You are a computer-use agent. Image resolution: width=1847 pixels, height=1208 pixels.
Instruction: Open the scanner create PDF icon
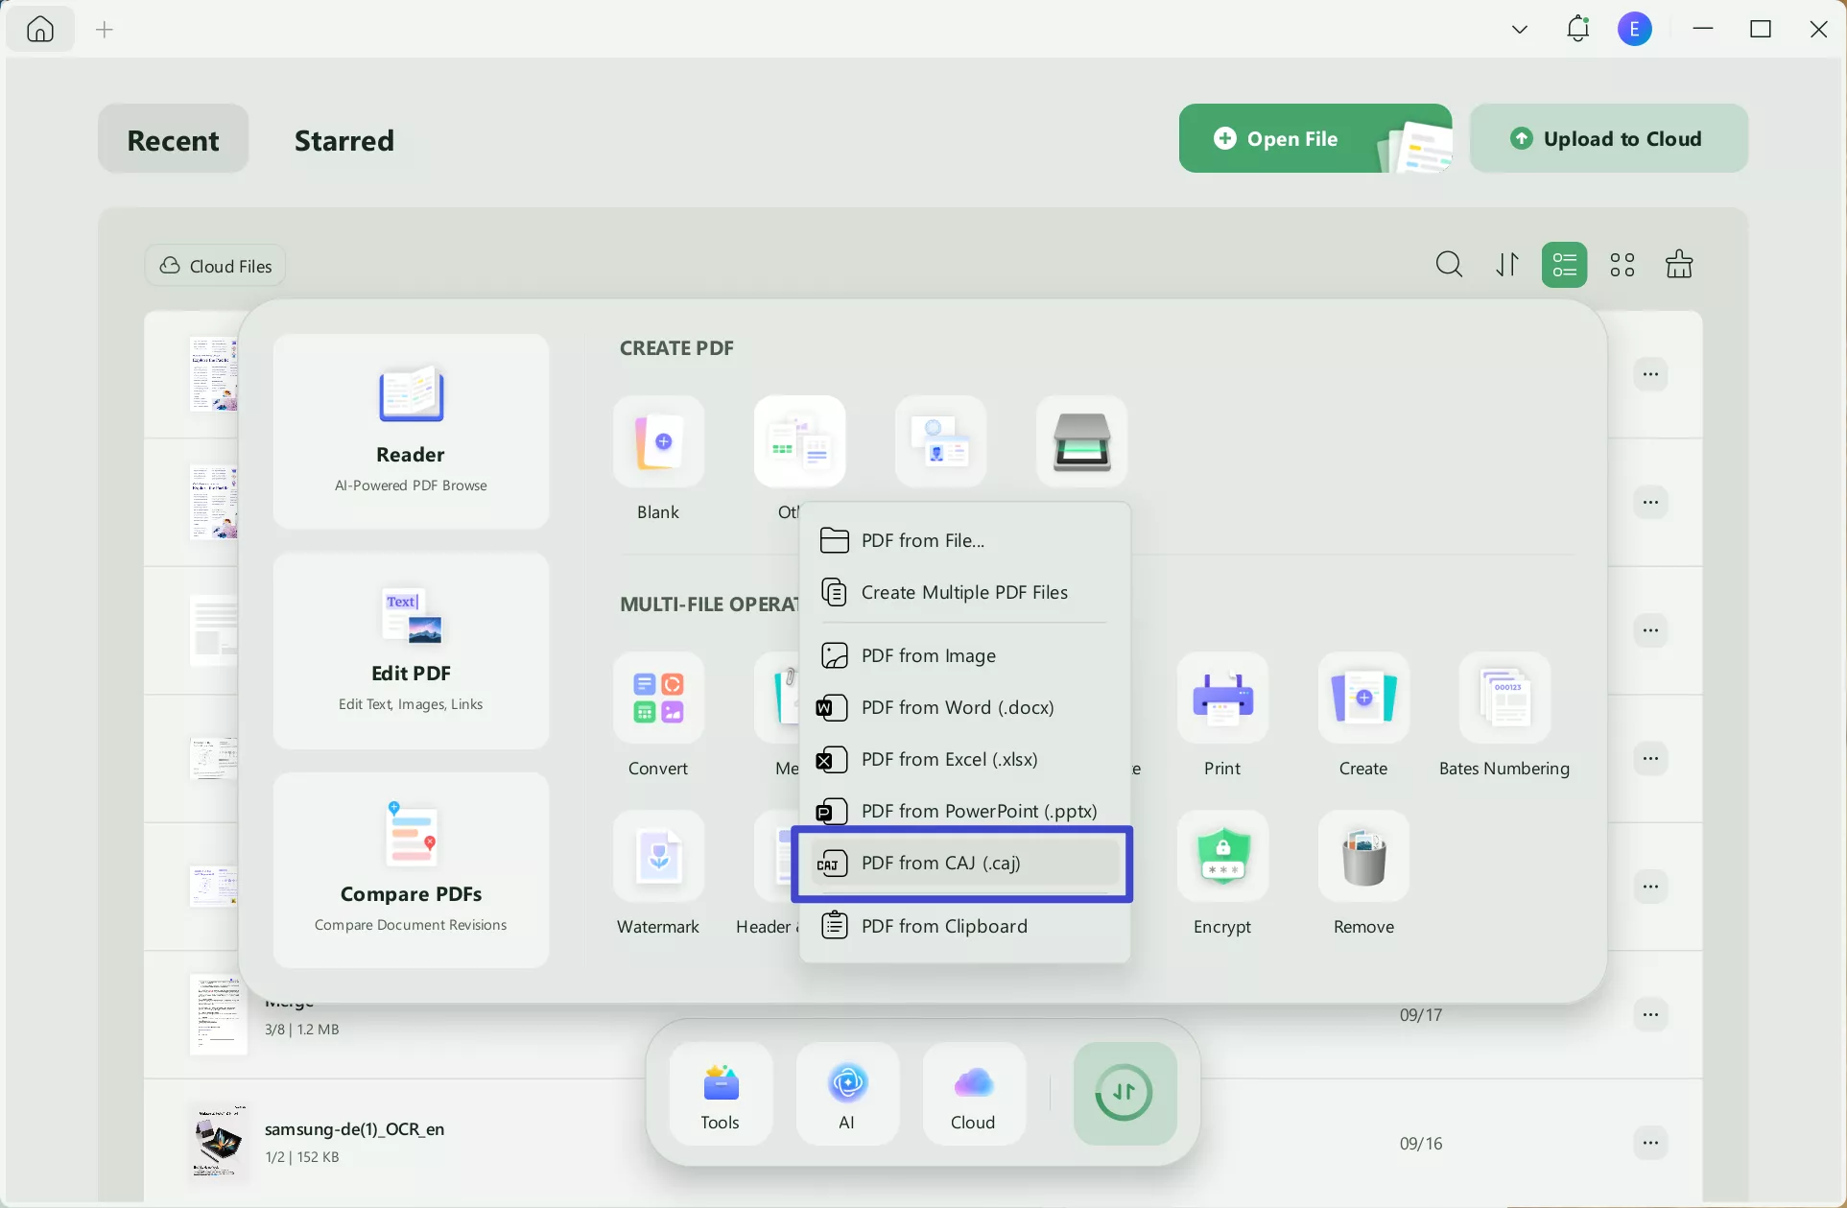(x=1081, y=441)
